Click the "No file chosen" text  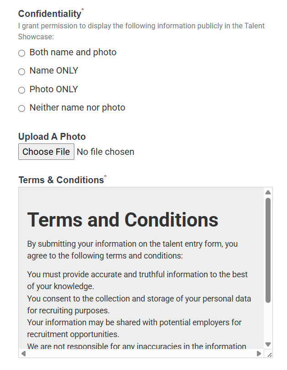(x=105, y=152)
